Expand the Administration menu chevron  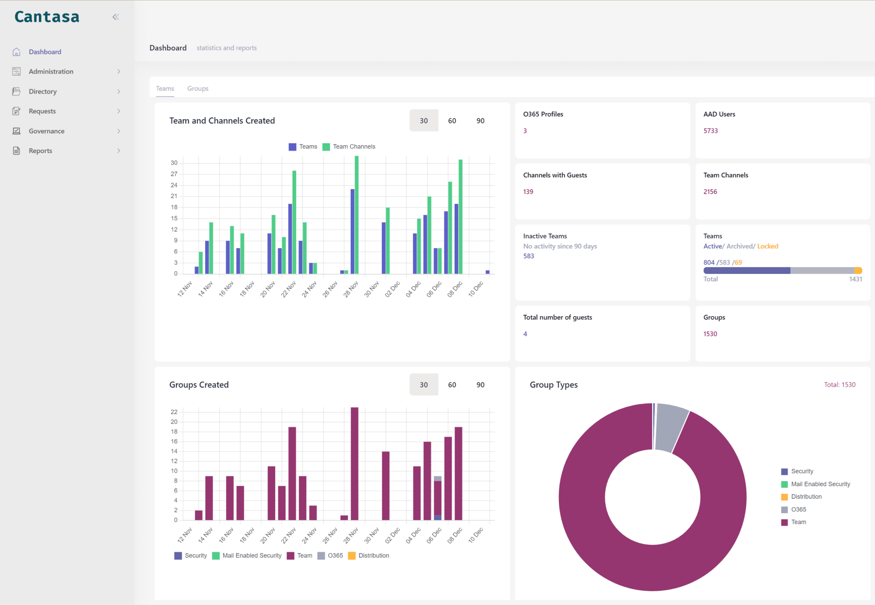[x=119, y=71]
